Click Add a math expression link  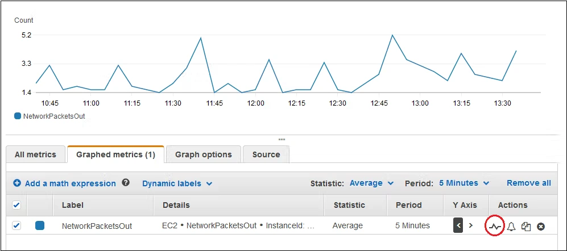[x=70, y=183]
